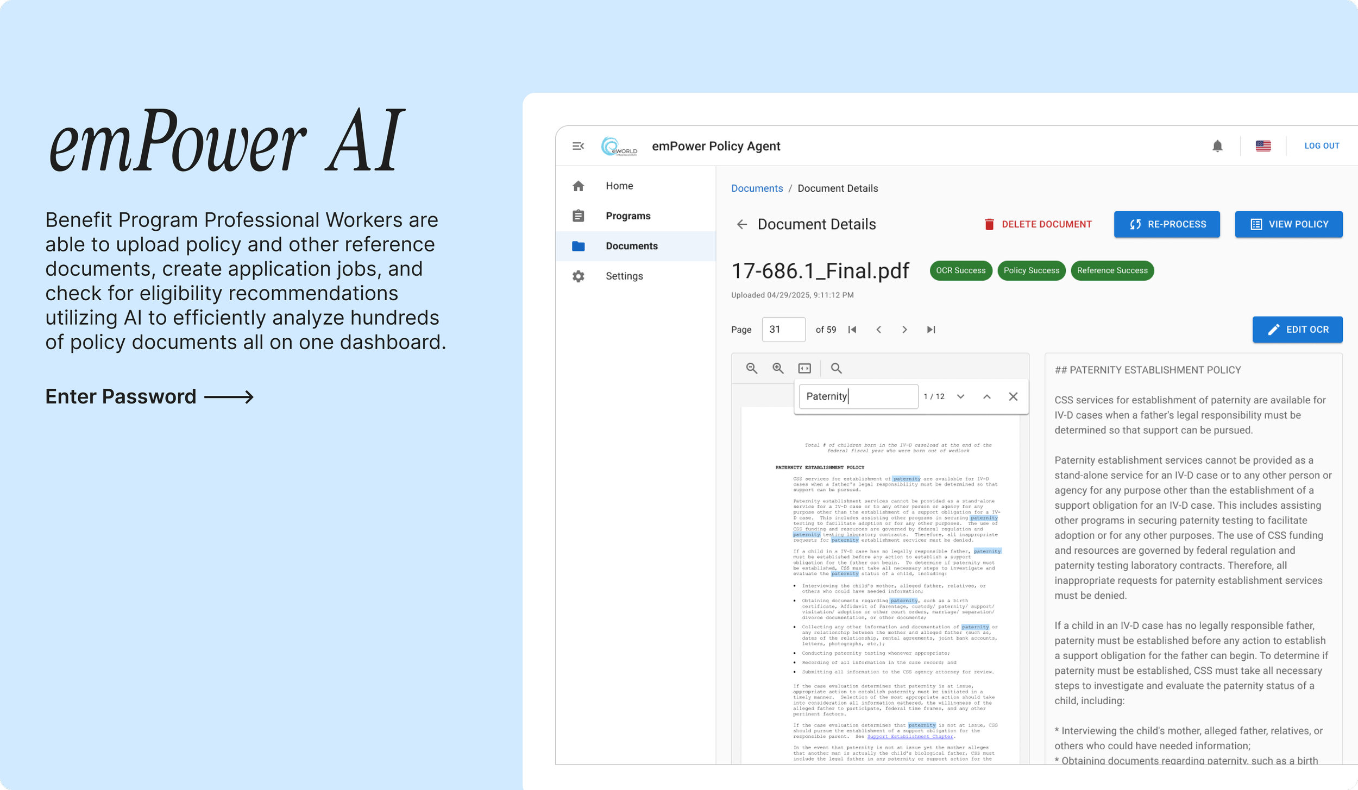The width and height of the screenshot is (1358, 790).
Task: Collapse the left navigation sidebar
Action: 577,146
